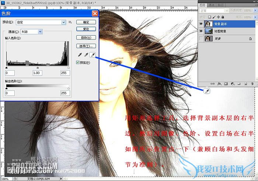Hide the 背景 副本 layer with eye icon
258x181 pixels.
pos(201,24)
